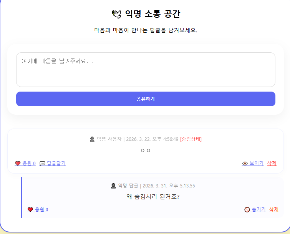Click the red [숨김상태] status label

coord(191,139)
